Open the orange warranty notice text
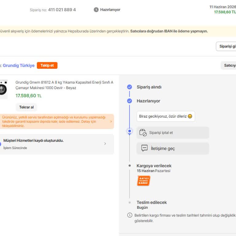The width and height of the screenshot is (236, 236). (54, 121)
